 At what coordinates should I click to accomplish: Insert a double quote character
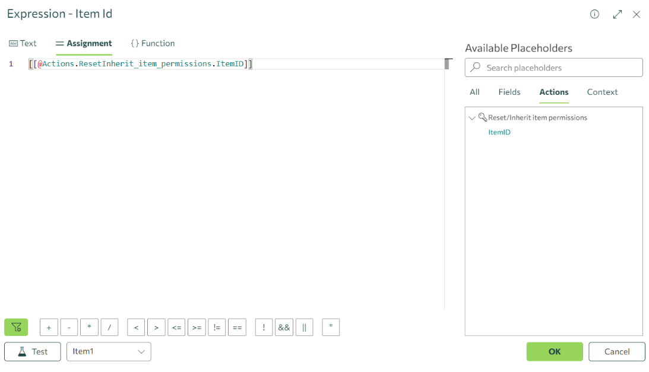pyautogui.click(x=331, y=328)
